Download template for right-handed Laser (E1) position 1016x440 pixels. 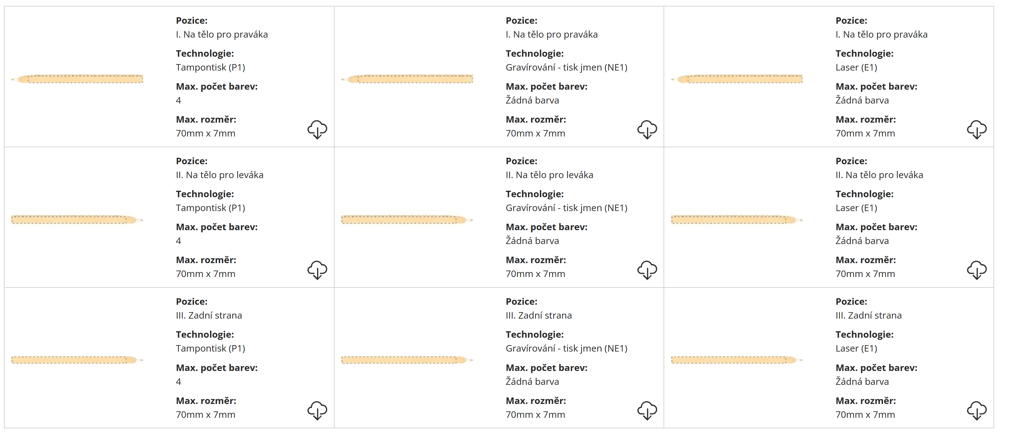[x=977, y=129]
